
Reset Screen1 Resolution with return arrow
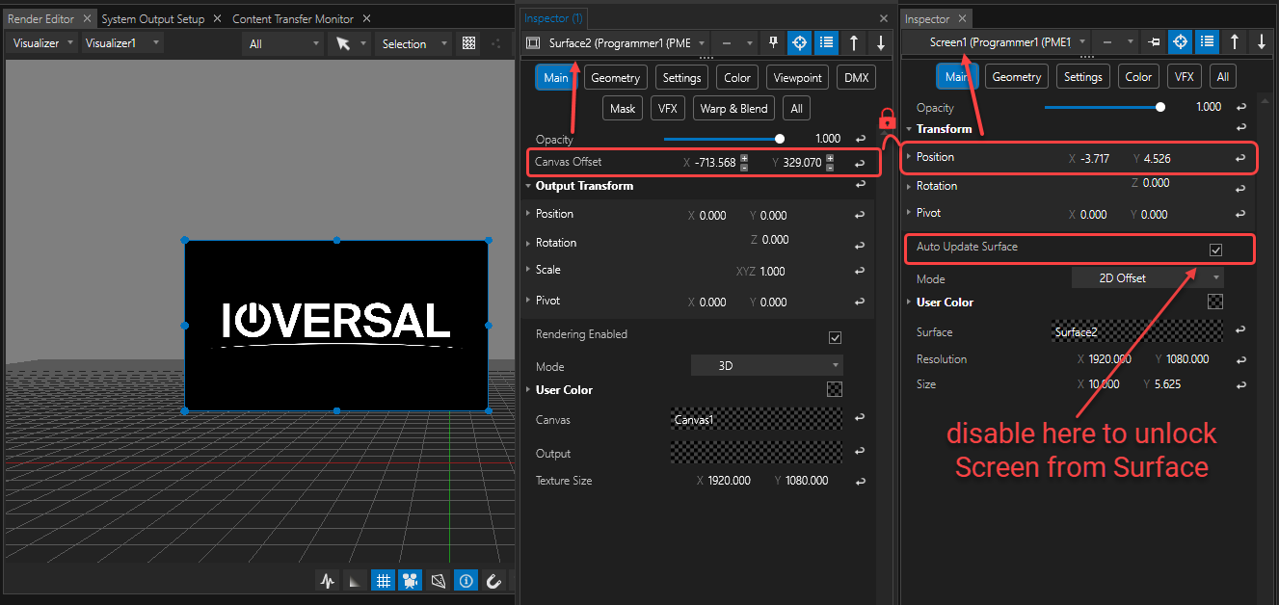(x=1240, y=359)
